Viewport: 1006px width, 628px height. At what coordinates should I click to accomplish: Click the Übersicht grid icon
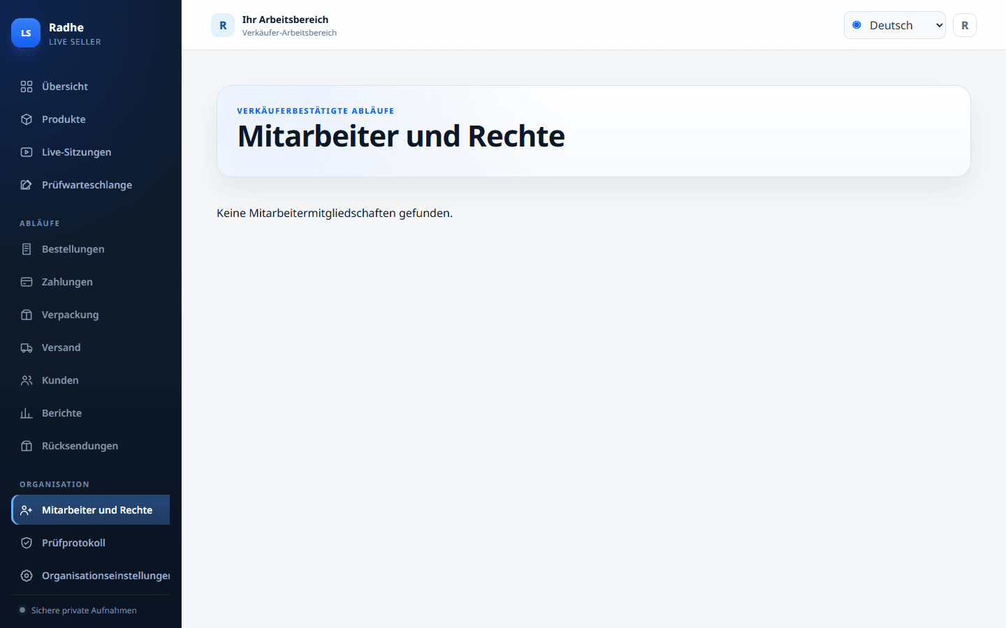27,87
